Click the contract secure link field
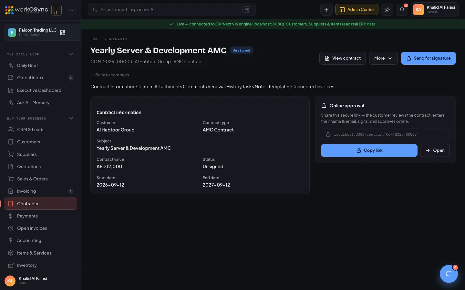Viewport: 465px width, 290px height. pos(385,134)
